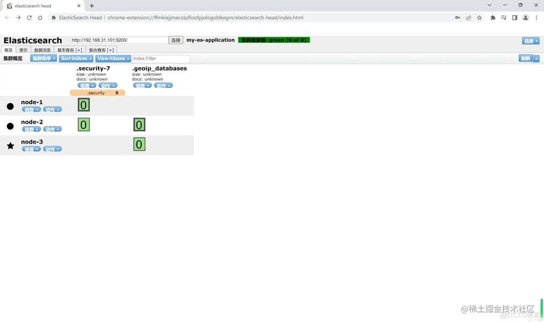This screenshot has height=323, width=544.
Task: Share this page via share icon
Action: click(468, 18)
